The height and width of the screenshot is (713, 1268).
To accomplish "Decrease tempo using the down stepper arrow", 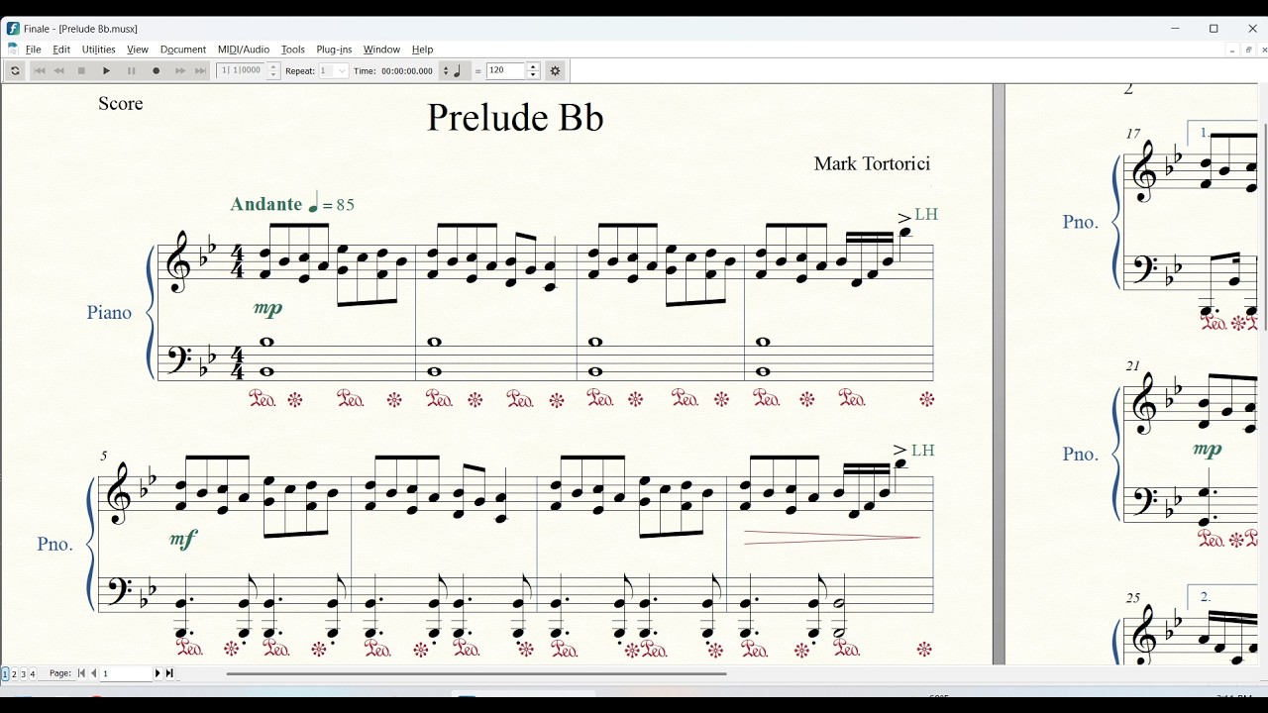I will pos(533,75).
